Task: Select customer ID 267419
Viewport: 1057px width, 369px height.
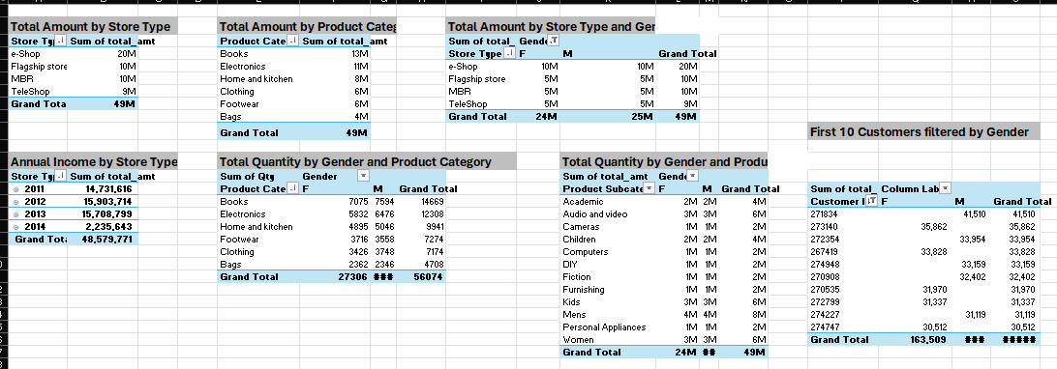Action: (x=843, y=251)
